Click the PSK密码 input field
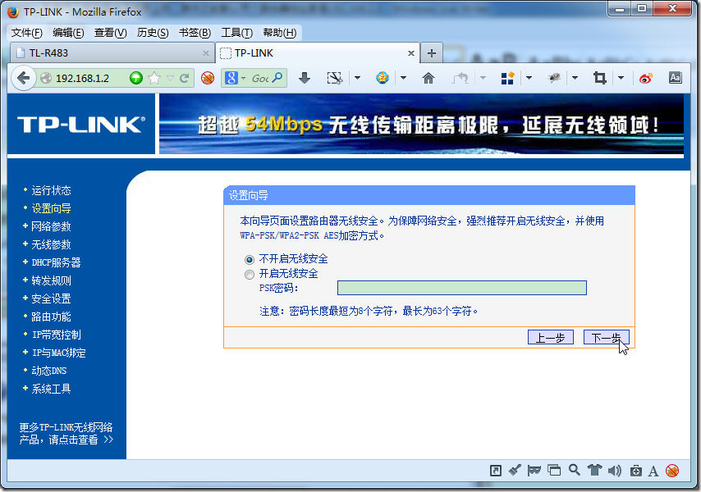 [x=462, y=288]
